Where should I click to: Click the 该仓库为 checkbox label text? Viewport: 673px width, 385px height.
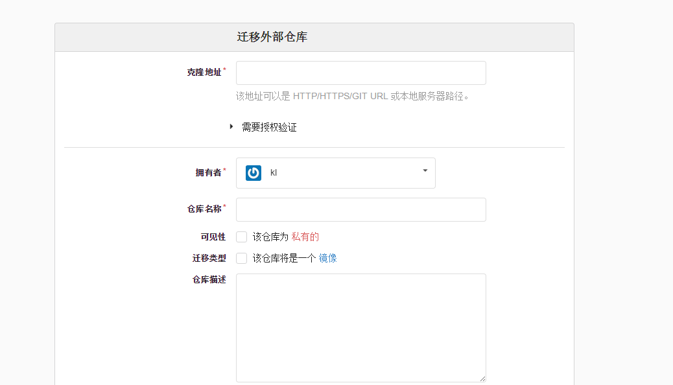tap(270, 237)
